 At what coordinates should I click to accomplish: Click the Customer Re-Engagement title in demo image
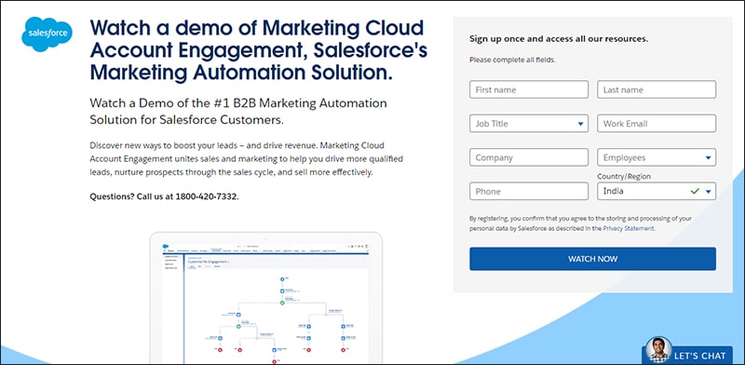pos(208,262)
